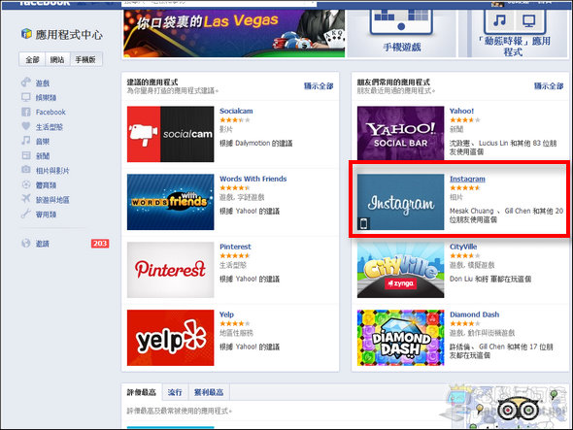Image resolution: width=573 pixels, height=430 pixels.
Task: Open the Las Vegas poker banner
Action: click(x=234, y=33)
